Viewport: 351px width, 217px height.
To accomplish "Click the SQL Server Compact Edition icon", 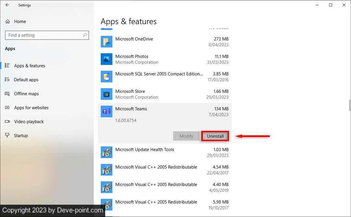I will (107, 77).
